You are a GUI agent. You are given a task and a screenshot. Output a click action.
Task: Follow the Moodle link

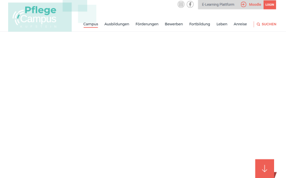255,5
